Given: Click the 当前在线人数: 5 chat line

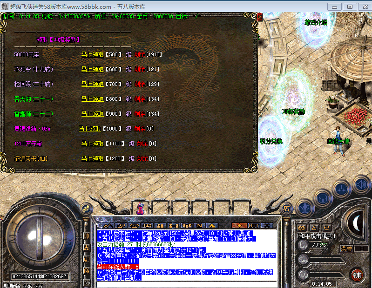Looking at the screenshot, I should pos(117,267).
